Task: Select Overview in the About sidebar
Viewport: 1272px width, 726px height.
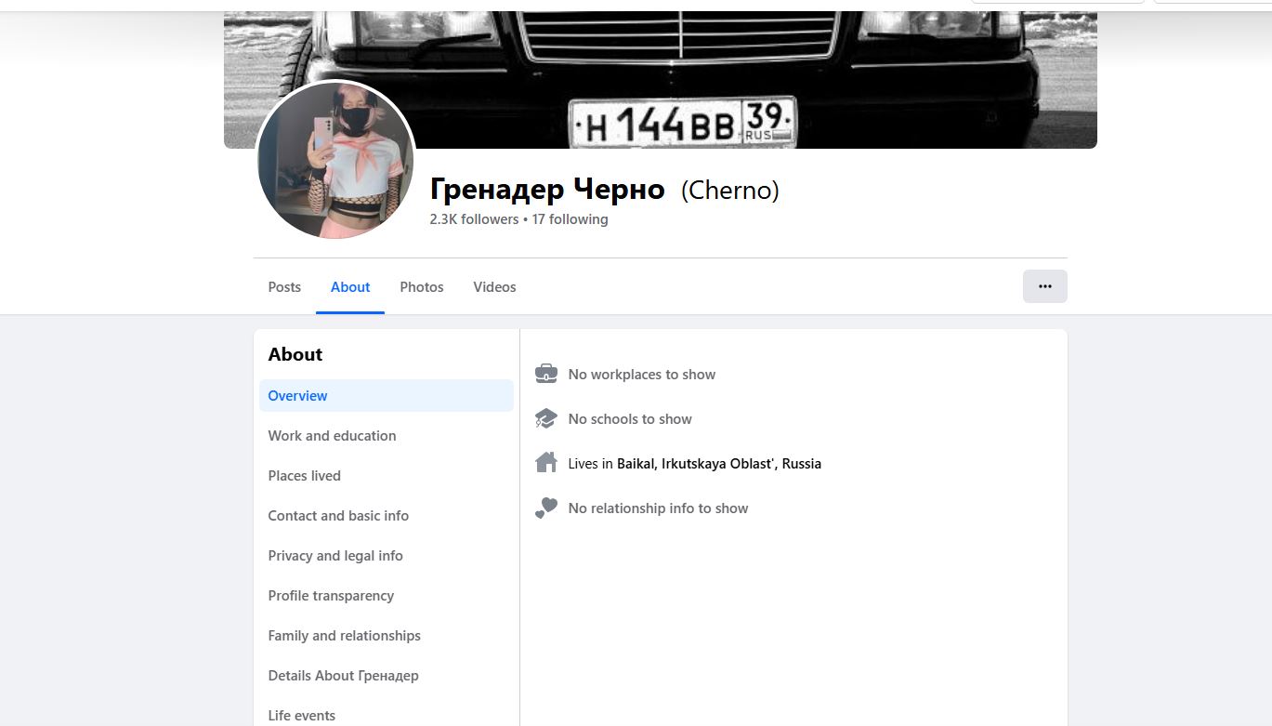Action: point(387,396)
